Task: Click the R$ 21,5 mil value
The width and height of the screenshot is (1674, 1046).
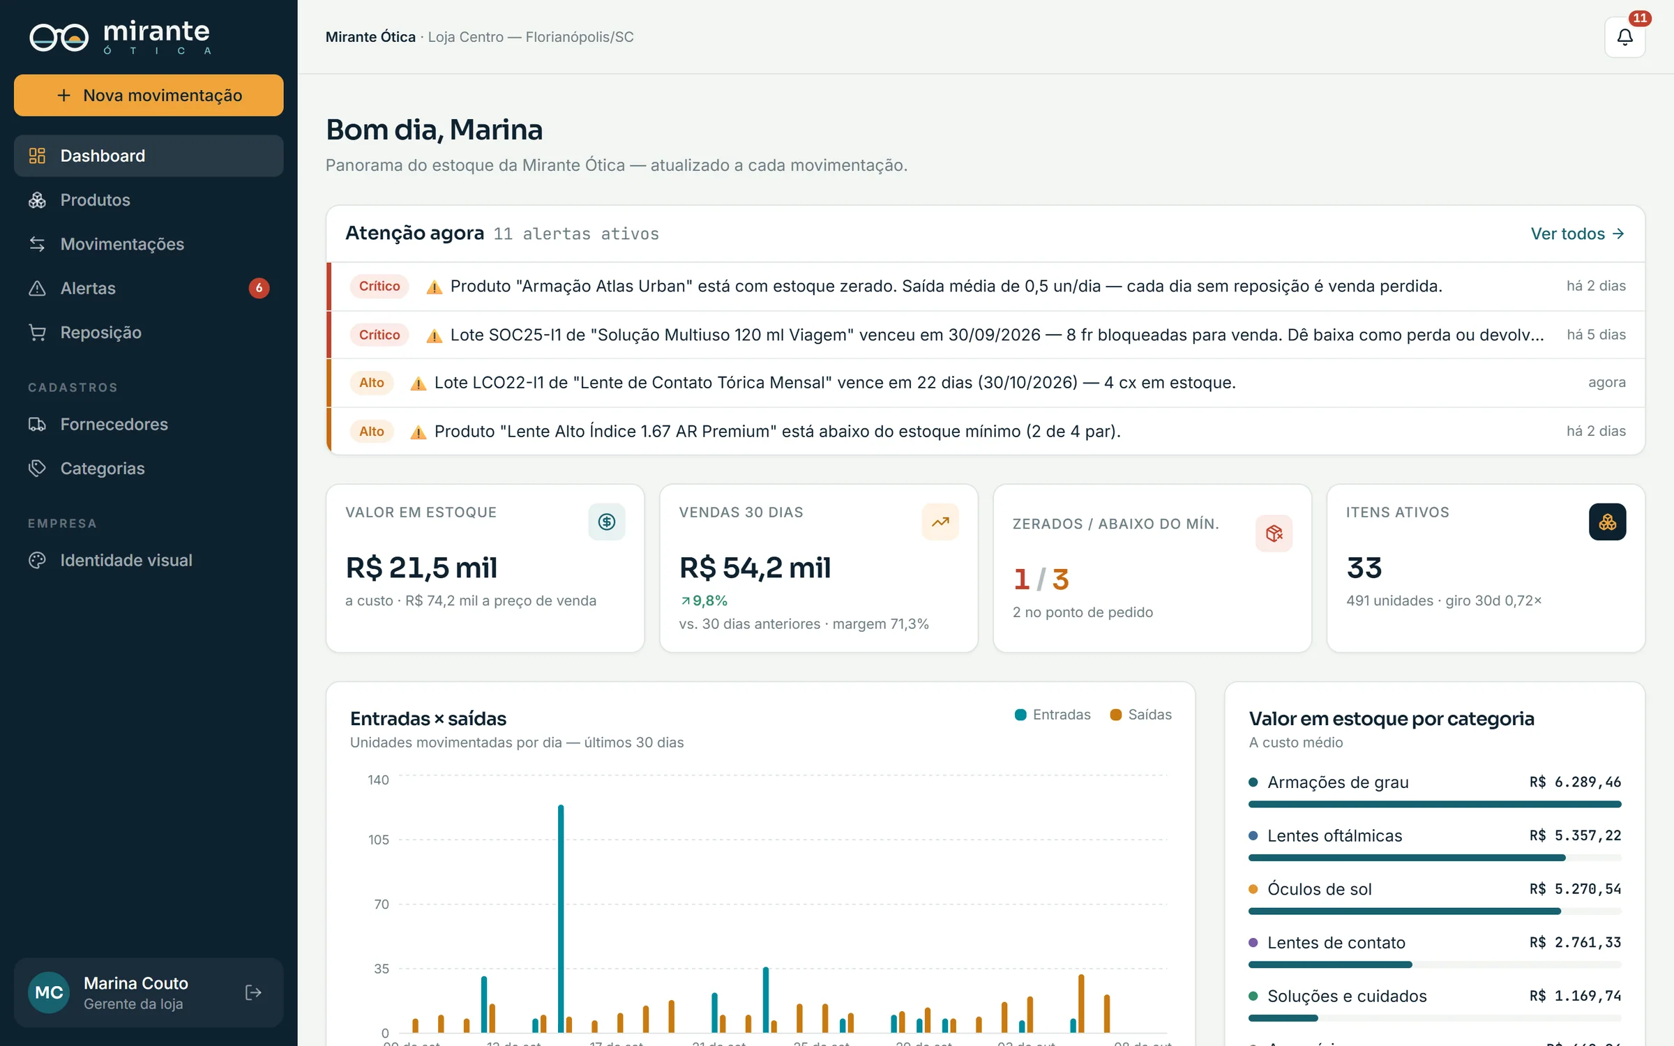Action: click(x=421, y=568)
